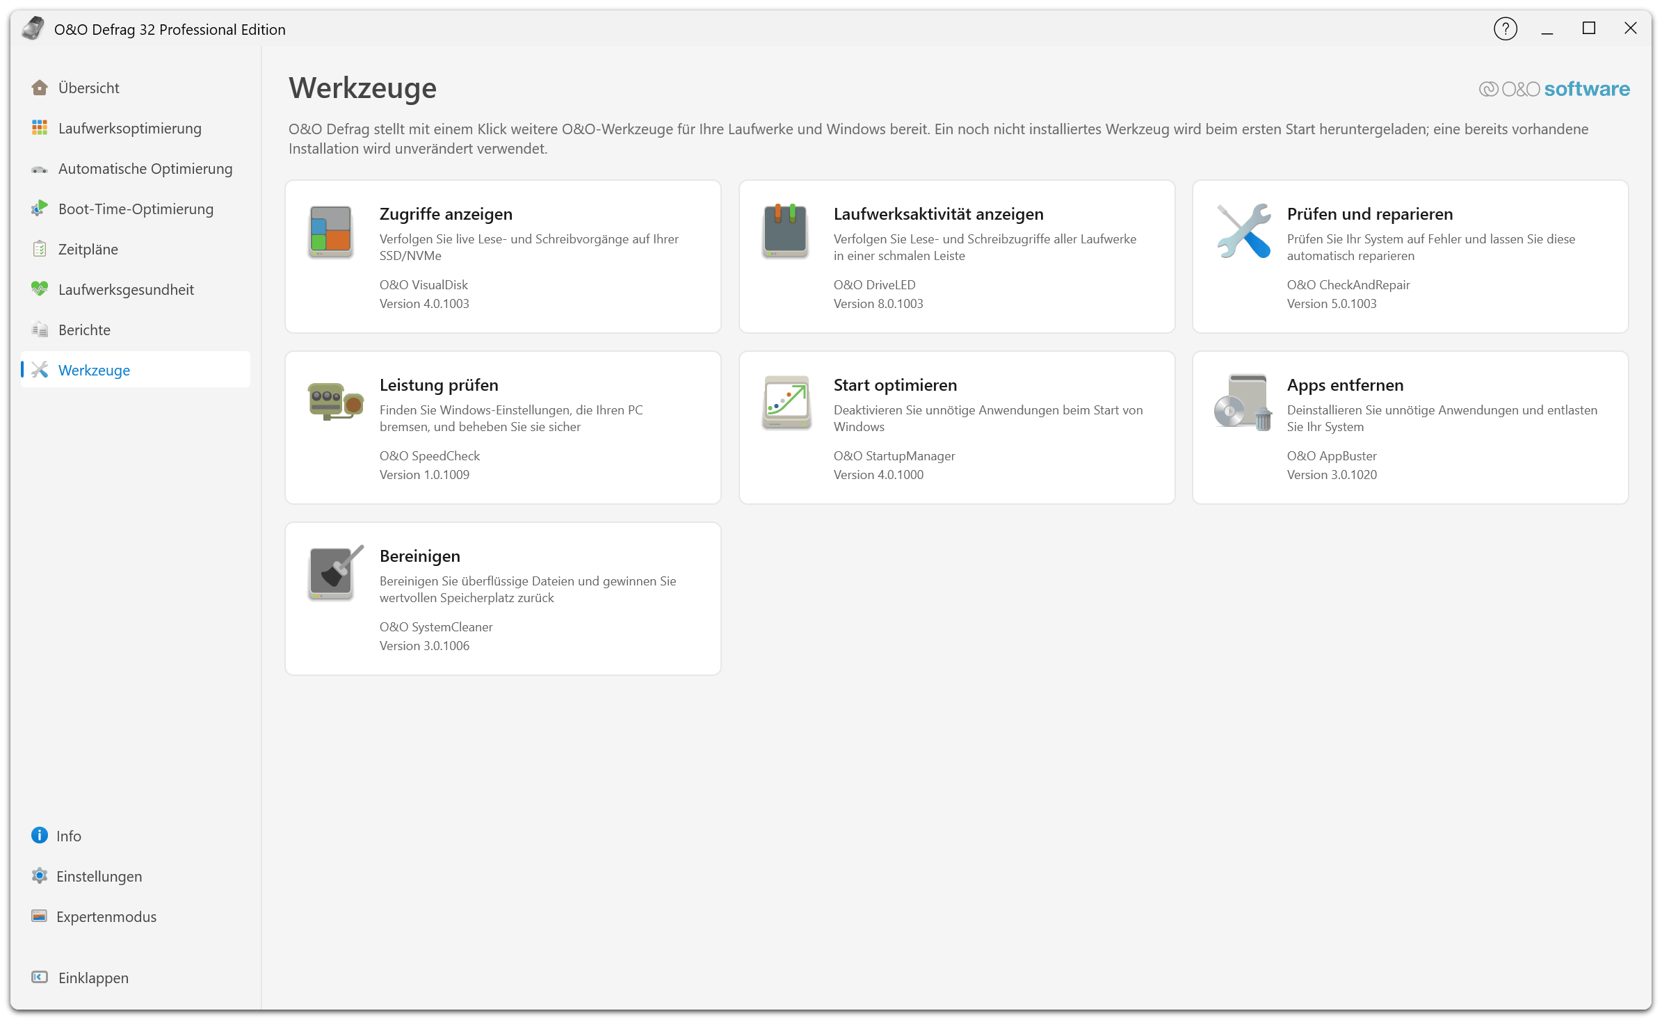Image resolution: width=1662 pixels, height=1020 pixels.
Task: Click the 'Version 3.0.1006' text
Action: (424, 645)
